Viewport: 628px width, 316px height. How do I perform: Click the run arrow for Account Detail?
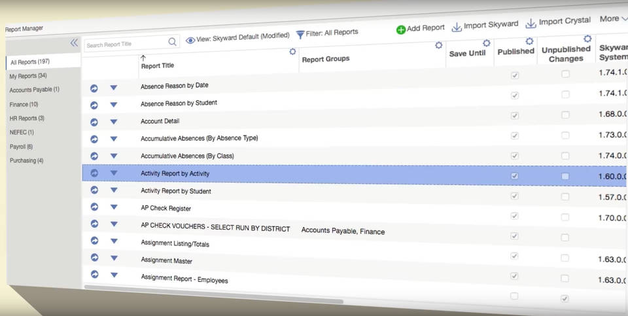click(x=94, y=122)
